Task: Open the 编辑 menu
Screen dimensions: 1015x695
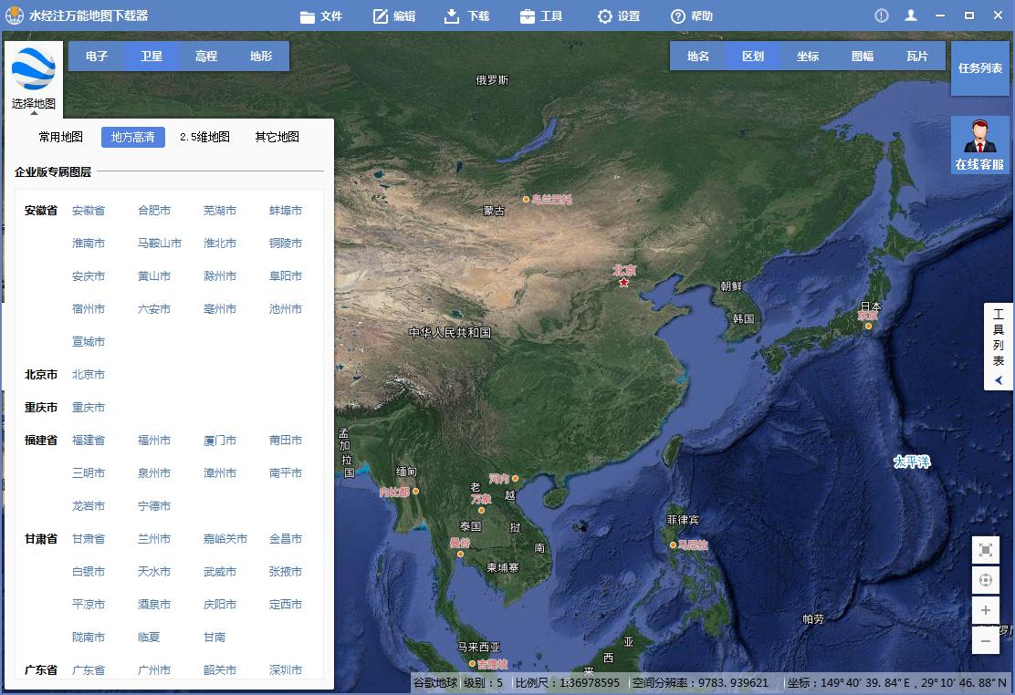Action: (x=394, y=16)
